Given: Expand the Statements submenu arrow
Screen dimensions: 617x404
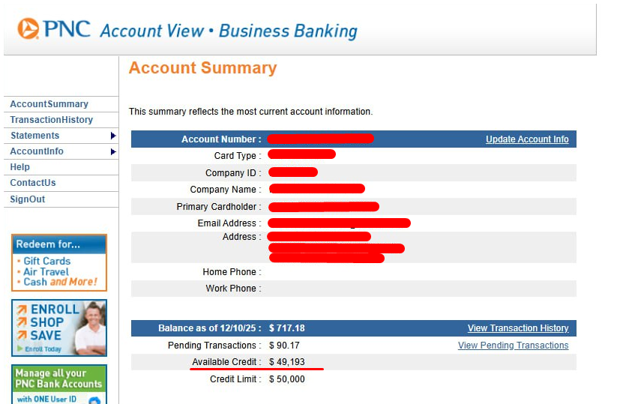Looking at the screenshot, I should (113, 136).
